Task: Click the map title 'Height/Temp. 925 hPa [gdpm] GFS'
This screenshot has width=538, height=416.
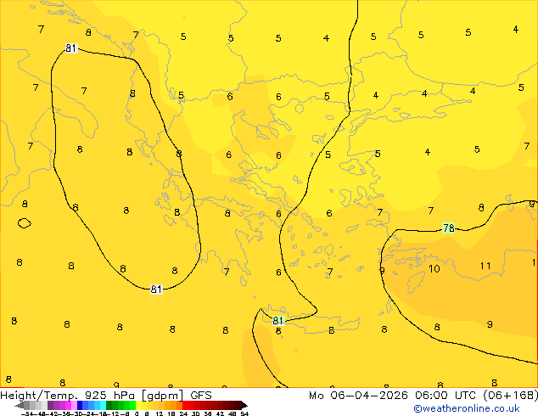Action: tap(106, 395)
